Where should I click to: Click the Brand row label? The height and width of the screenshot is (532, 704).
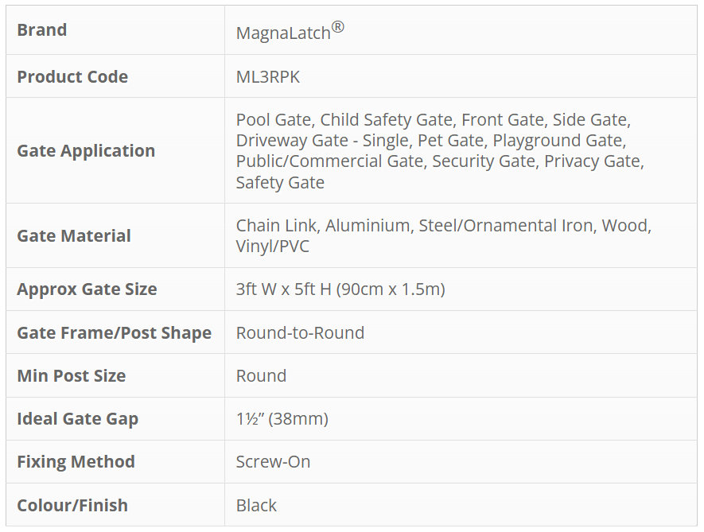42,30
